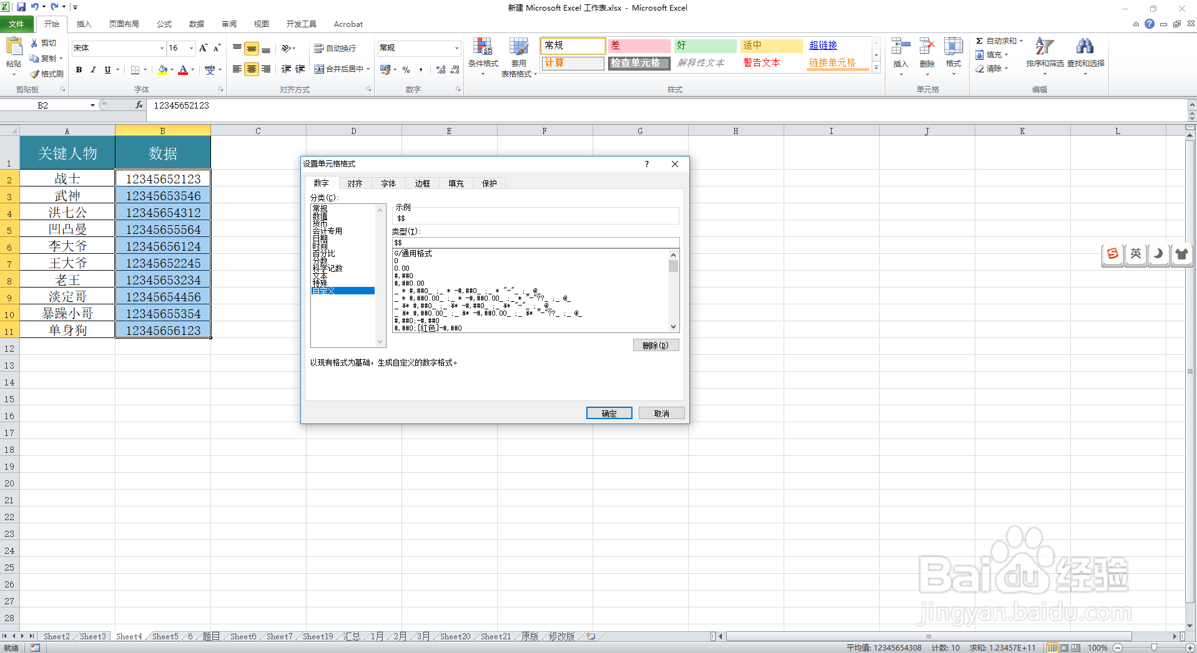Screen dimensions: 1197x653
Task: Click the Undo arrow in quick access toolbar
Action: pos(35,7)
